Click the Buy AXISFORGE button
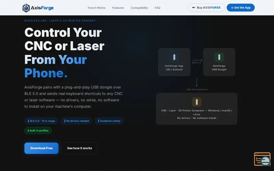Screen dimensions: 274x171 (206, 8)
